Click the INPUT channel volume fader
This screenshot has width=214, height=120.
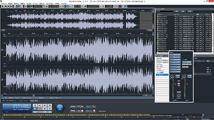[187, 85]
